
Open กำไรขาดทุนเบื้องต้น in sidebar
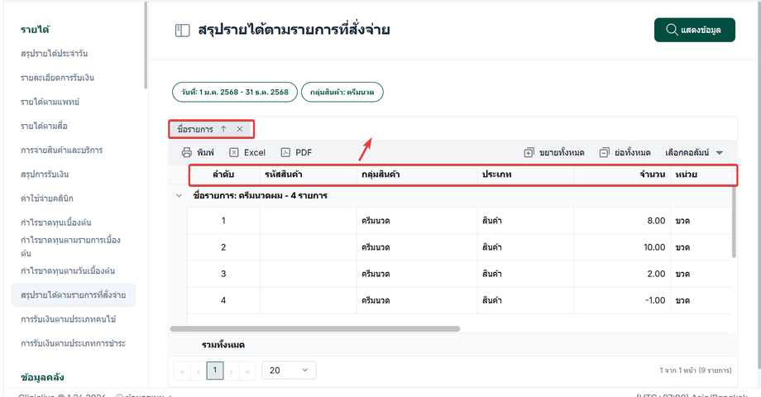[55, 222]
